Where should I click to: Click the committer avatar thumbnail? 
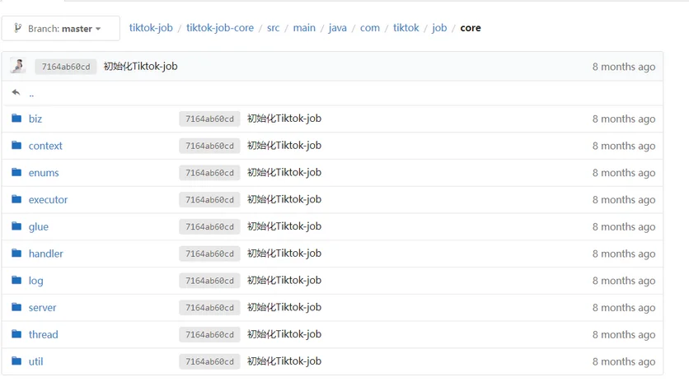pos(18,67)
